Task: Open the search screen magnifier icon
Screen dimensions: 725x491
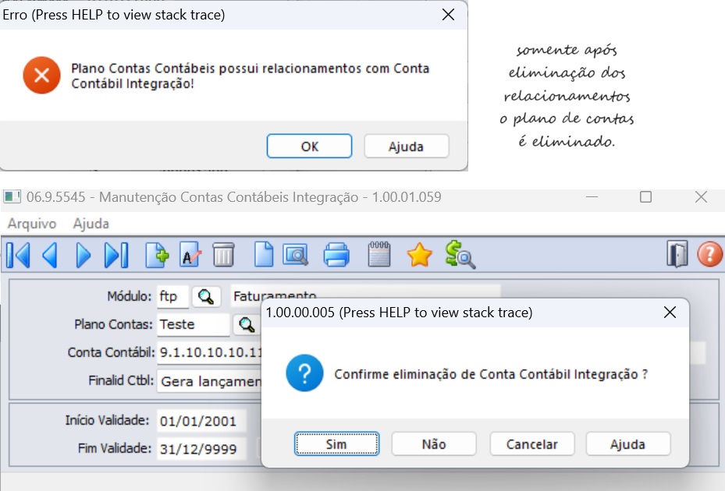Action: coord(296,255)
